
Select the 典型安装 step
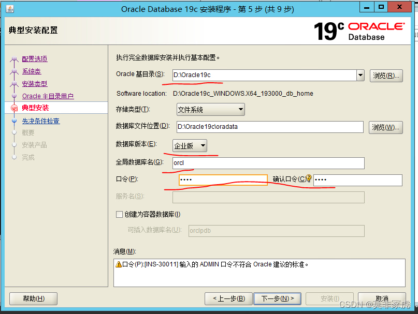[x=35, y=108]
